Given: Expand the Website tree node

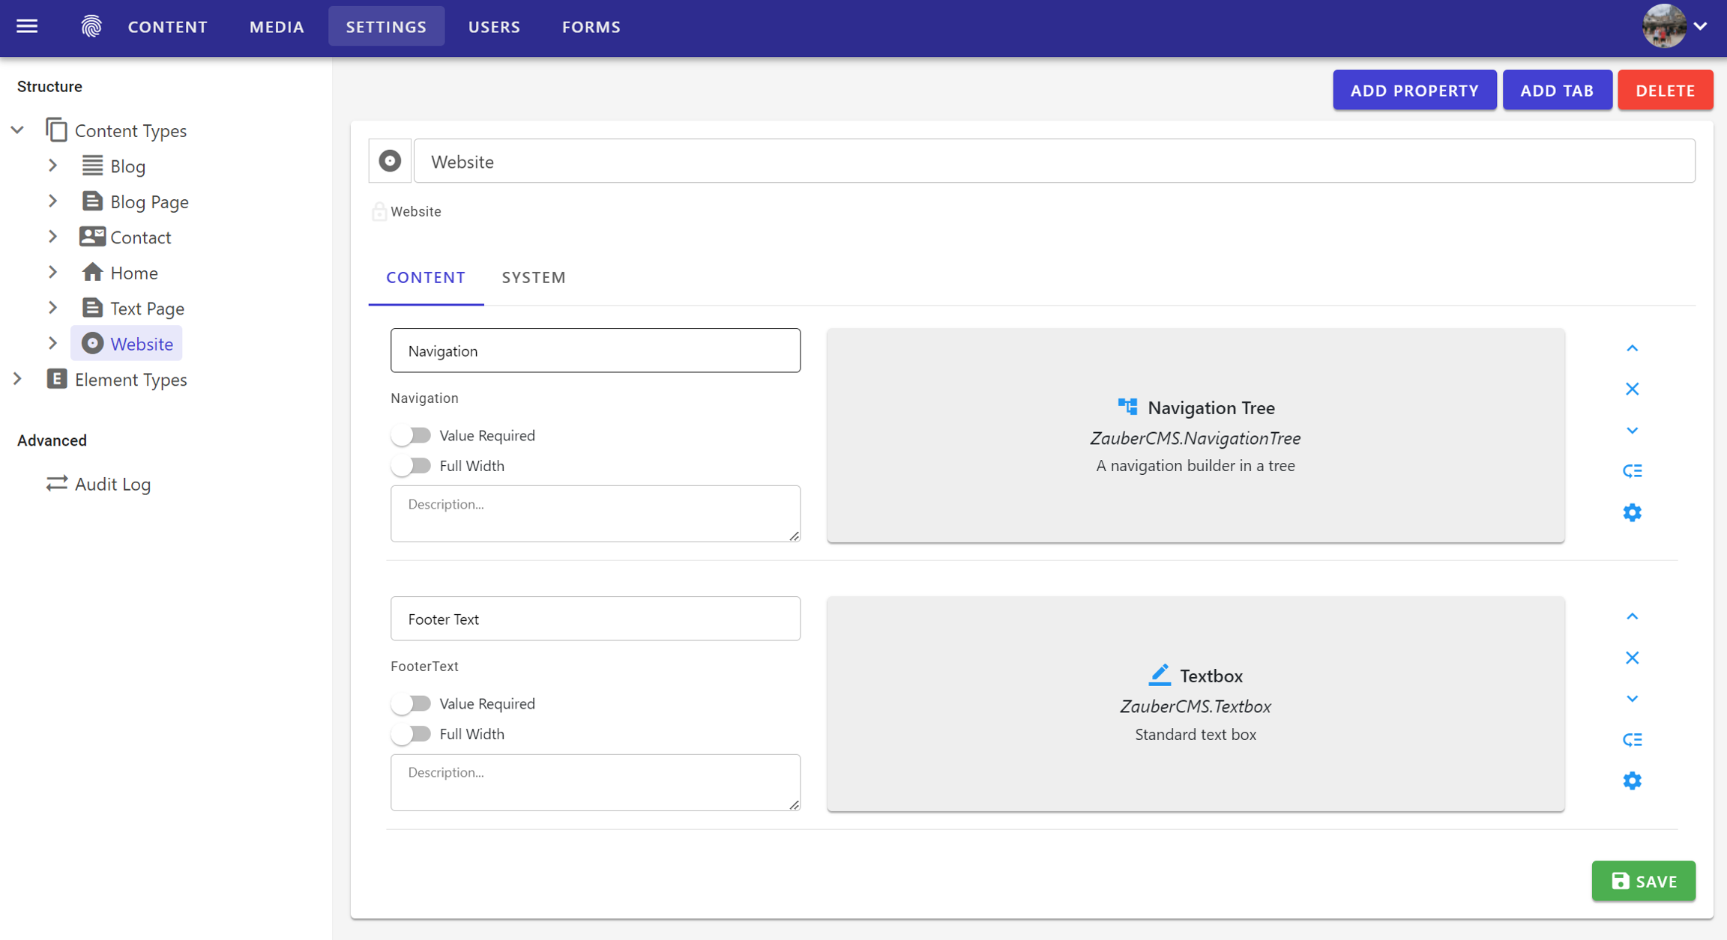Looking at the screenshot, I should pos(52,343).
